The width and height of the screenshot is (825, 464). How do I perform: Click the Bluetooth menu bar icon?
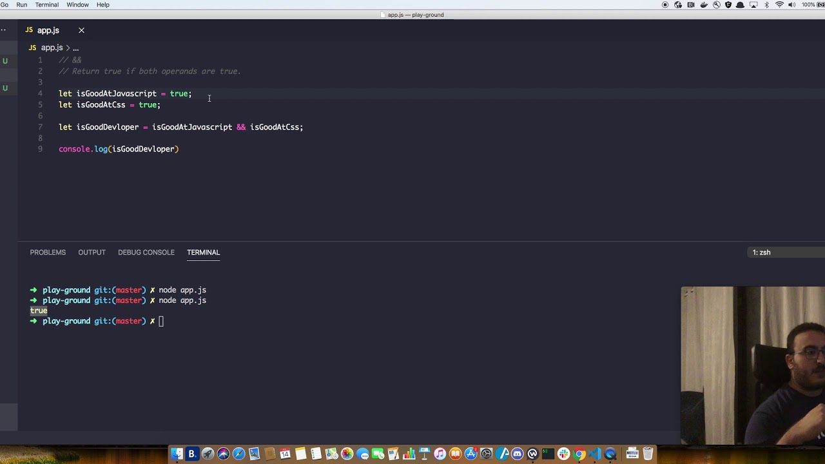(x=766, y=5)
